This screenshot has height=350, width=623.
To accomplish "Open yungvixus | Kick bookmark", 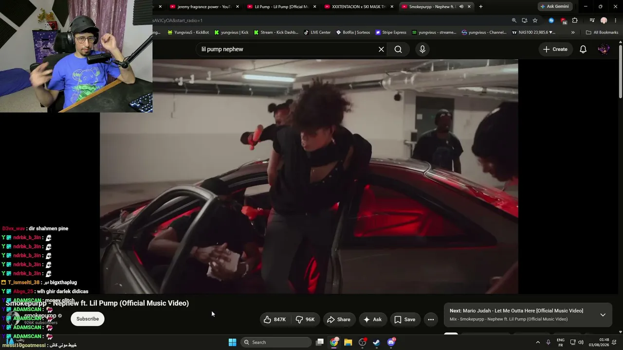I will (231, 33).
